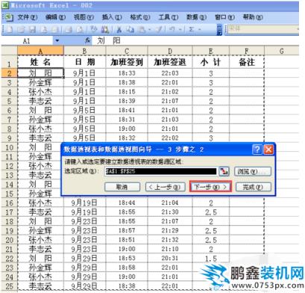Click the Undo arrow icon
Viewport: 305px width, 293px height.
(x=172, y=29)
